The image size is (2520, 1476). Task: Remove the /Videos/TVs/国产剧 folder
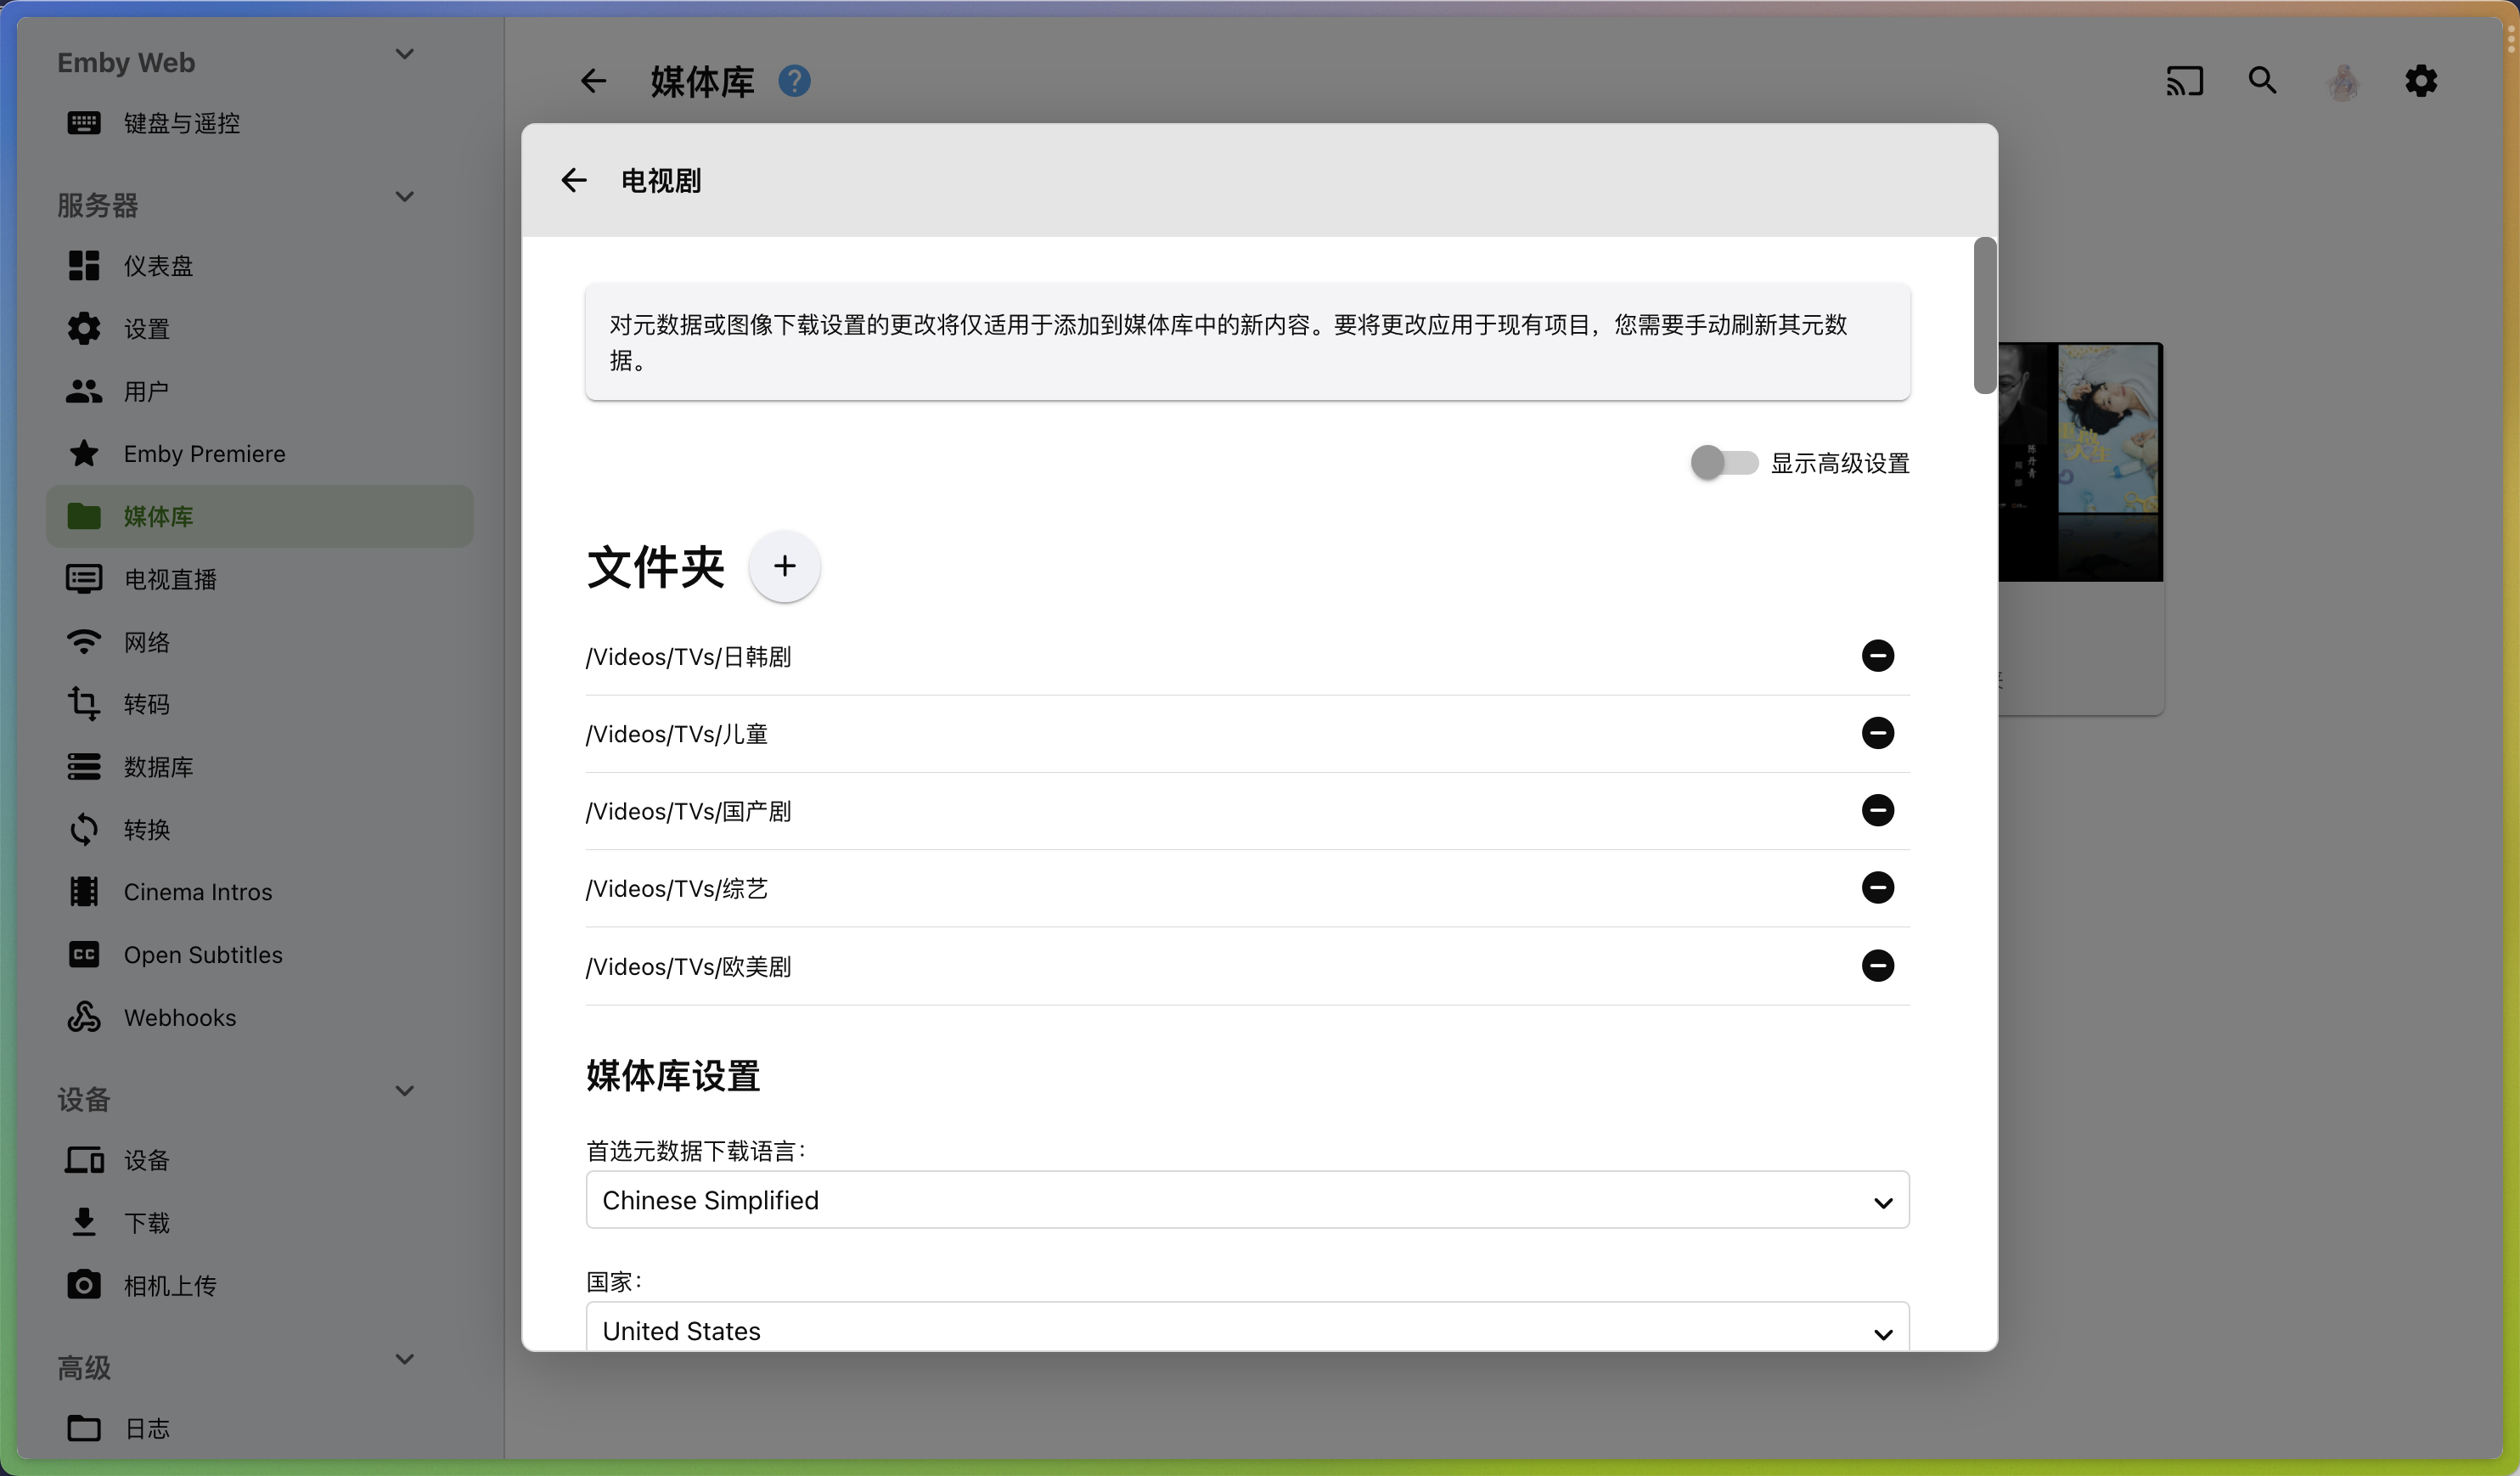tap(1878, 810)
